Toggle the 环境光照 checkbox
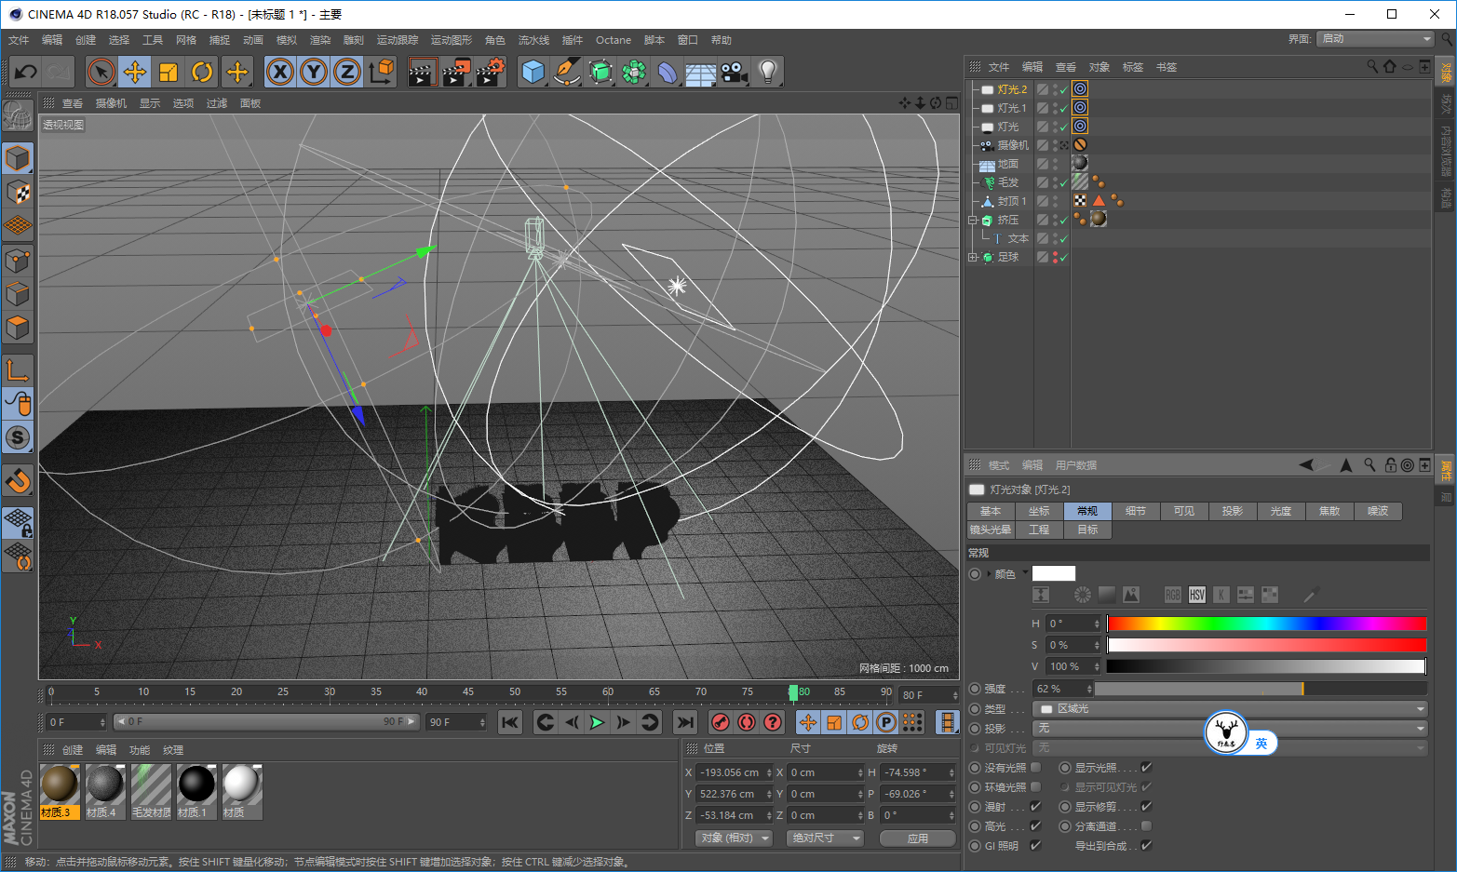This screenshot has height=872, width=1457. (1035, 787)
